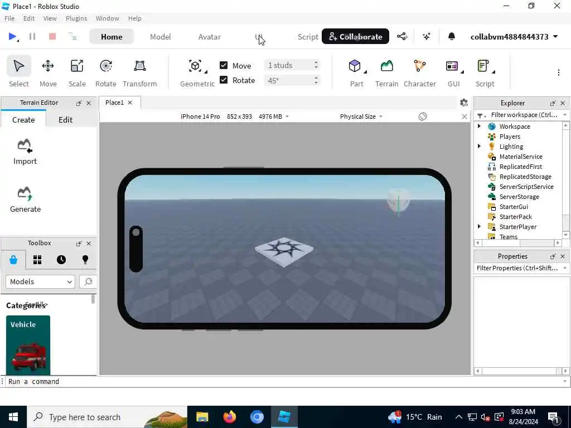Search the Toolbox with the magnifier button
571x428 pixels.
(88, 281)
